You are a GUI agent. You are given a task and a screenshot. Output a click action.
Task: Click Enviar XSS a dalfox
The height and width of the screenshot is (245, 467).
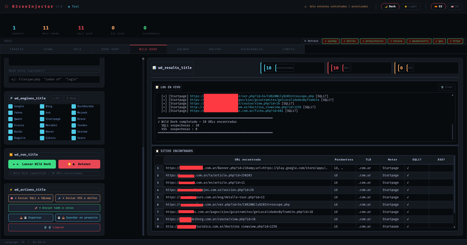coord(77,198)
